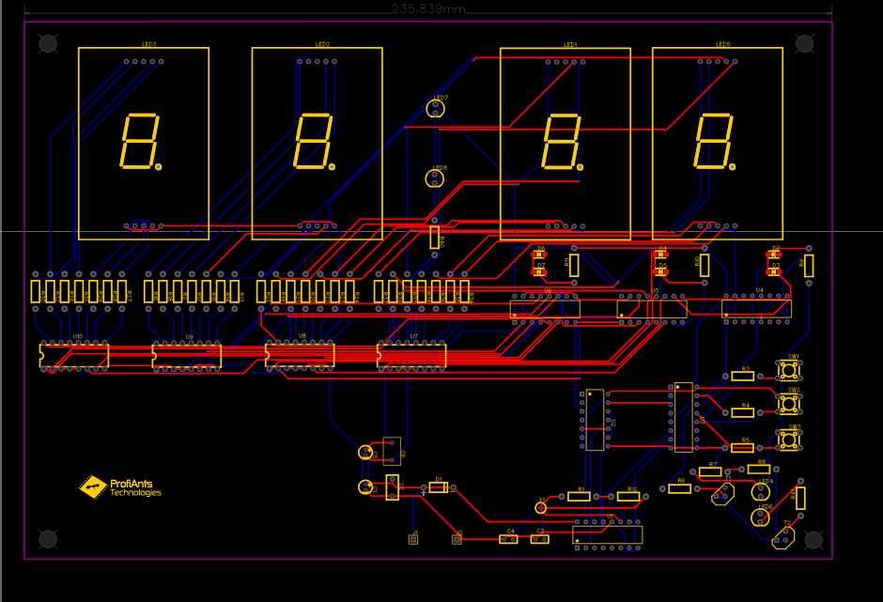Select the LED2 seven-segment display footprint
883x602 pixels.
tap(318, 144)
